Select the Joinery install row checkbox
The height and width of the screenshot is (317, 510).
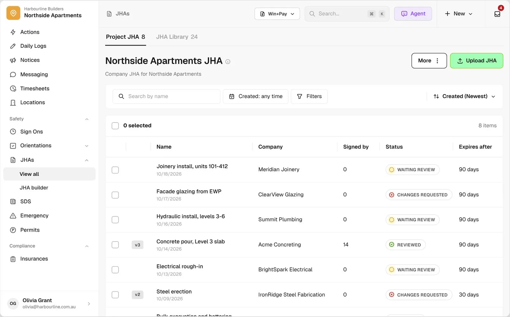[x=115, y=170]
